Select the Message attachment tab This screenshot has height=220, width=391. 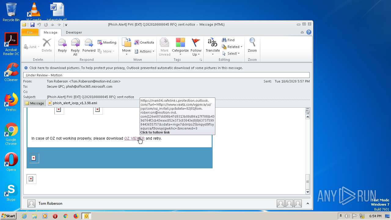[x=35, y=103]
